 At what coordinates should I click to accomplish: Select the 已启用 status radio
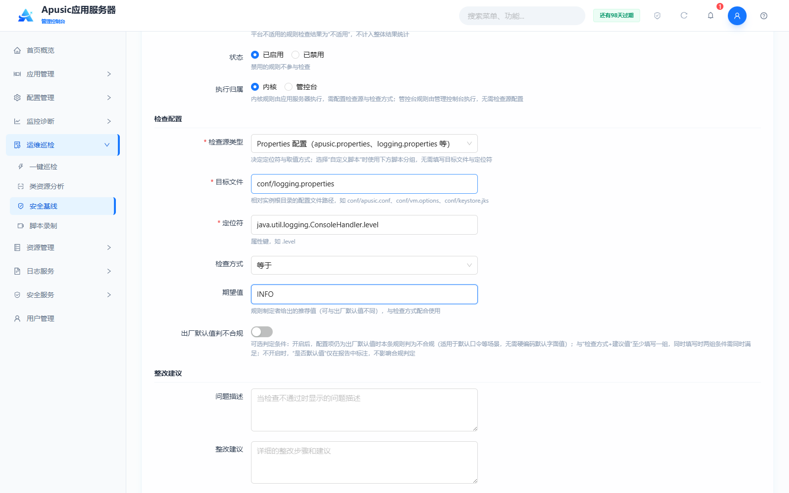[255, 55]
